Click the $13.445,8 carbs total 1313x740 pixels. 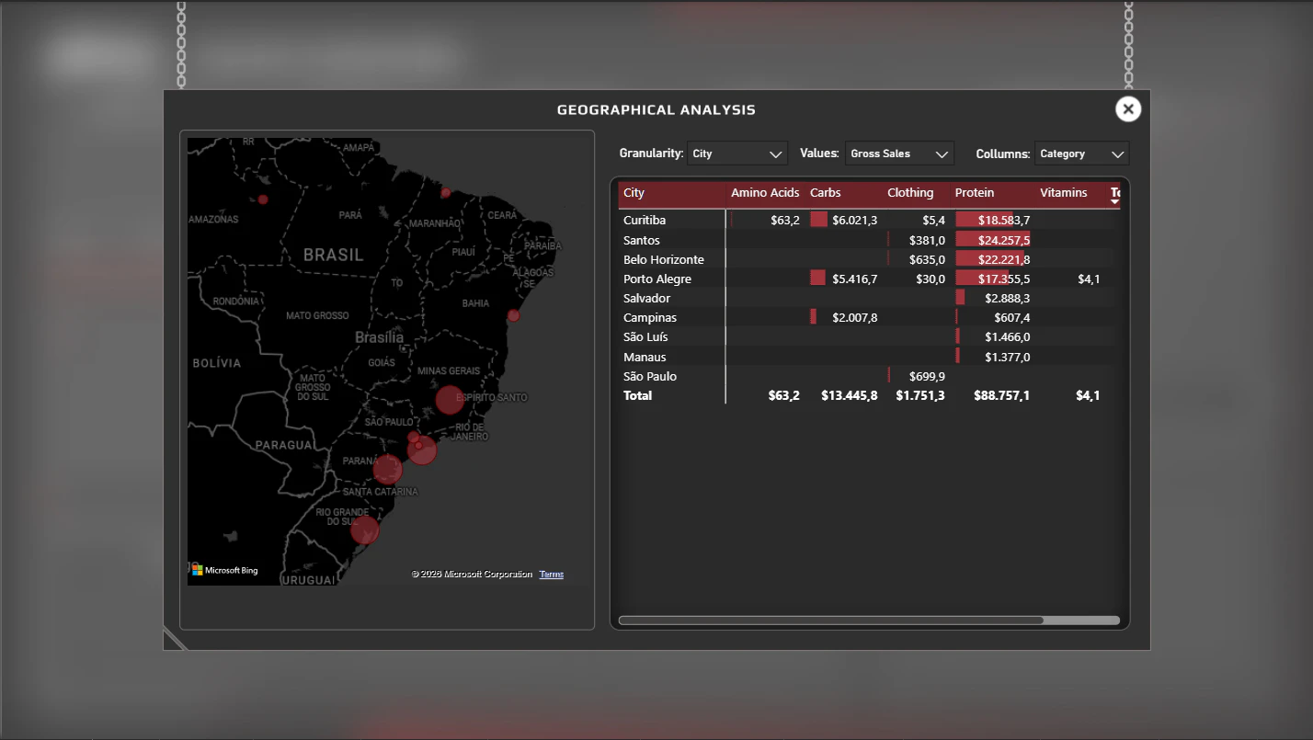(x=850, y=395)
